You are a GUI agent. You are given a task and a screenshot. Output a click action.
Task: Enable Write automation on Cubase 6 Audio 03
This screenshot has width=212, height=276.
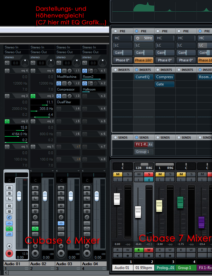coord(61,211)
